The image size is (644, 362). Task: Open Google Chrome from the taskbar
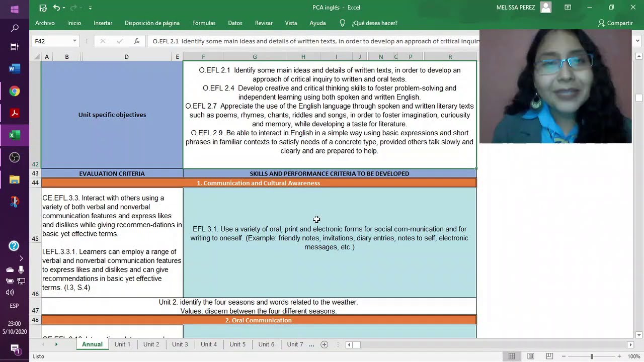click(x=15, y=91)
